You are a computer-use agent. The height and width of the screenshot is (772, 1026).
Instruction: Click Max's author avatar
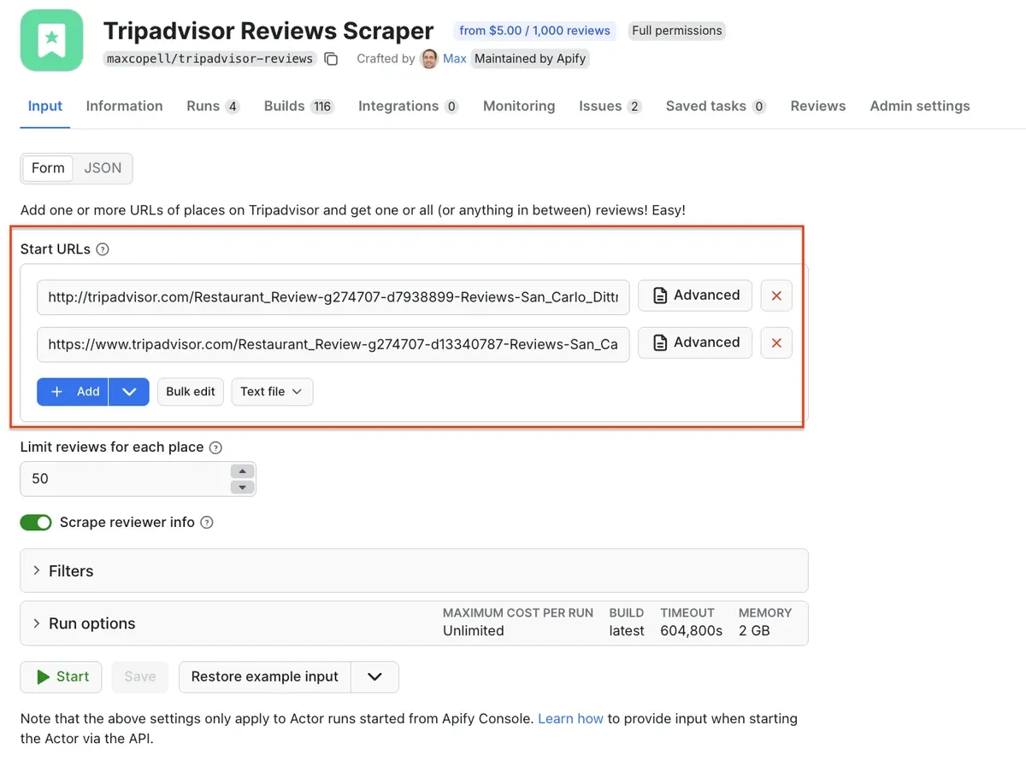click(x=430, y=59)
